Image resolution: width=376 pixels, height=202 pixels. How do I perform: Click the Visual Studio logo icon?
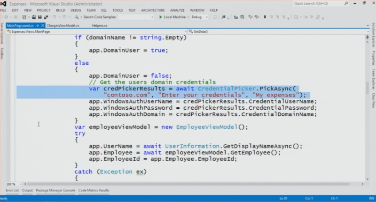[x=3, y=4]
